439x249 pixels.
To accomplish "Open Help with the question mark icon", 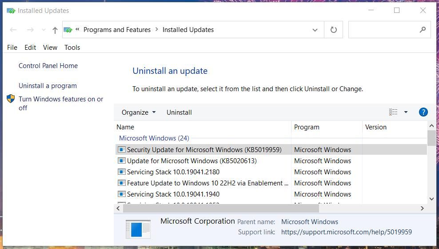I will pyautogui.click(x=423, y=112).
